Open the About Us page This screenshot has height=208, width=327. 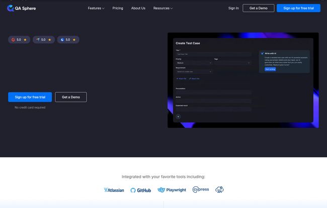(x=138, y=8)
